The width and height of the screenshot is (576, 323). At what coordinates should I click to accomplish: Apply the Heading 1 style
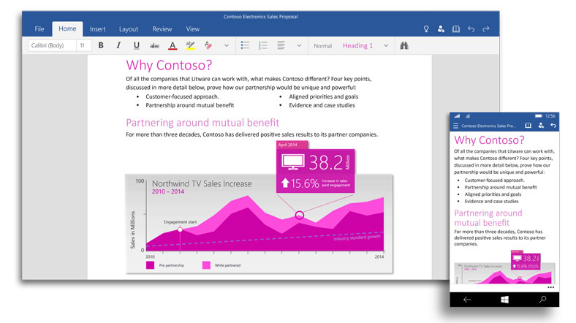click(x=357, y=45)
